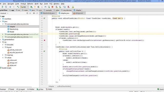Image resolution: width=164 pixels, height=92 pixels.
Task: Switch to the strings.xml editor tab
Action: [79, 13]
